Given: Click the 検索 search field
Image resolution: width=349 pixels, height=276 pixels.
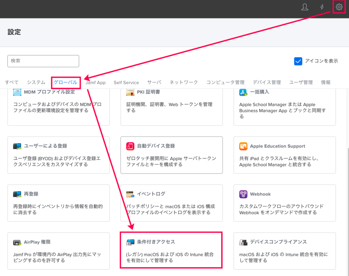Looking at the screenshot, I should 43,61.
